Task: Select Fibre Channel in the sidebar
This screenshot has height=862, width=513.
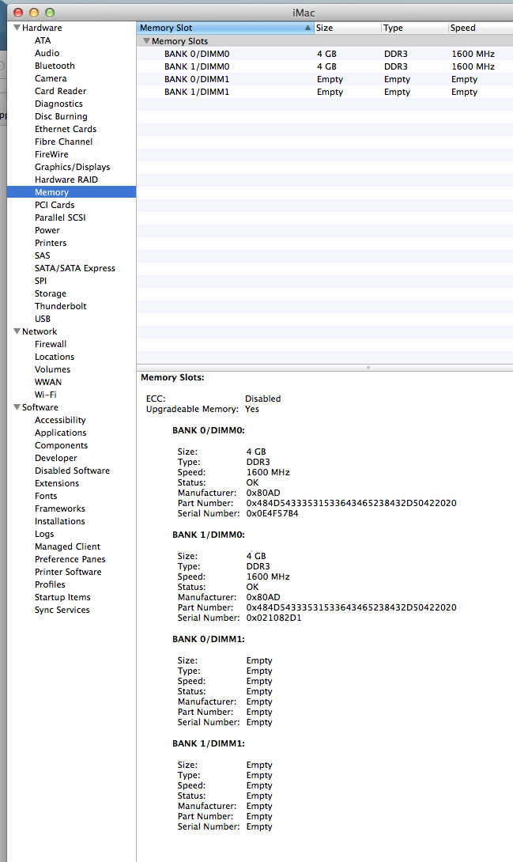Action: [64, 142]
